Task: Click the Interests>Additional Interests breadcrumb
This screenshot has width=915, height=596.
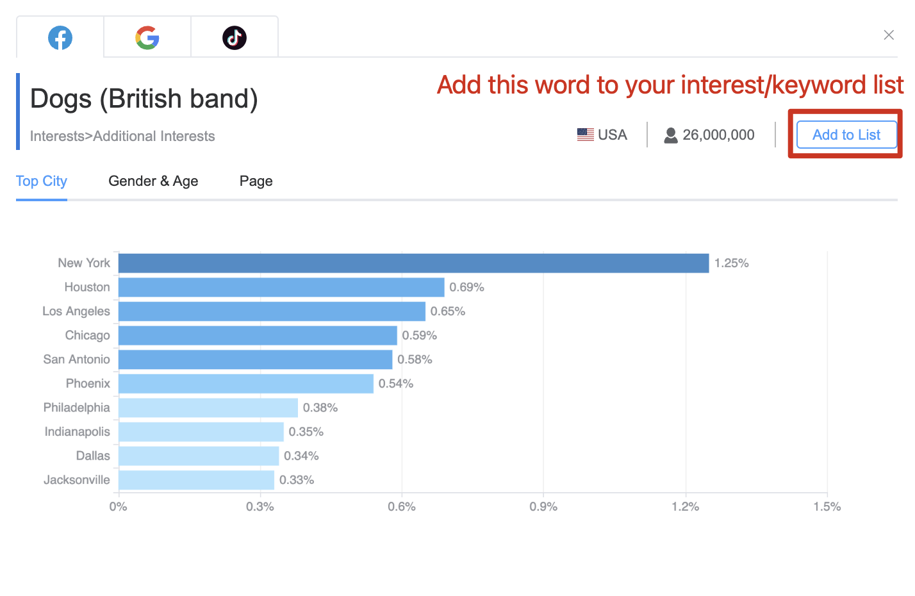Action: (122, 136)
